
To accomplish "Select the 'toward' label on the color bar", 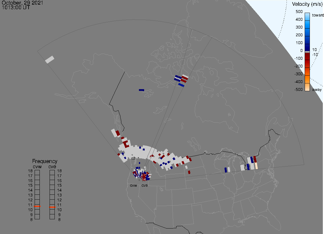I will coord(318,15).
